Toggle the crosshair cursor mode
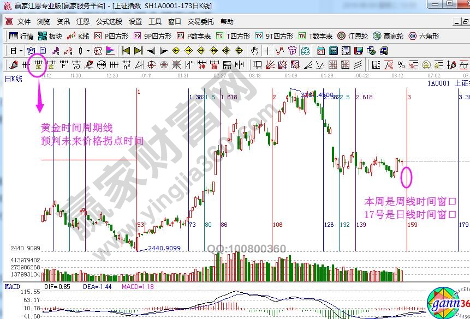 (268, 51)
